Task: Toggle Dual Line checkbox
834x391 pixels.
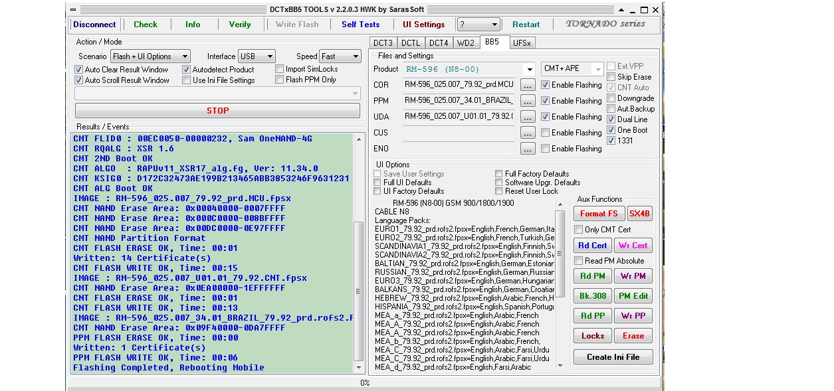Action: point(611,119)
